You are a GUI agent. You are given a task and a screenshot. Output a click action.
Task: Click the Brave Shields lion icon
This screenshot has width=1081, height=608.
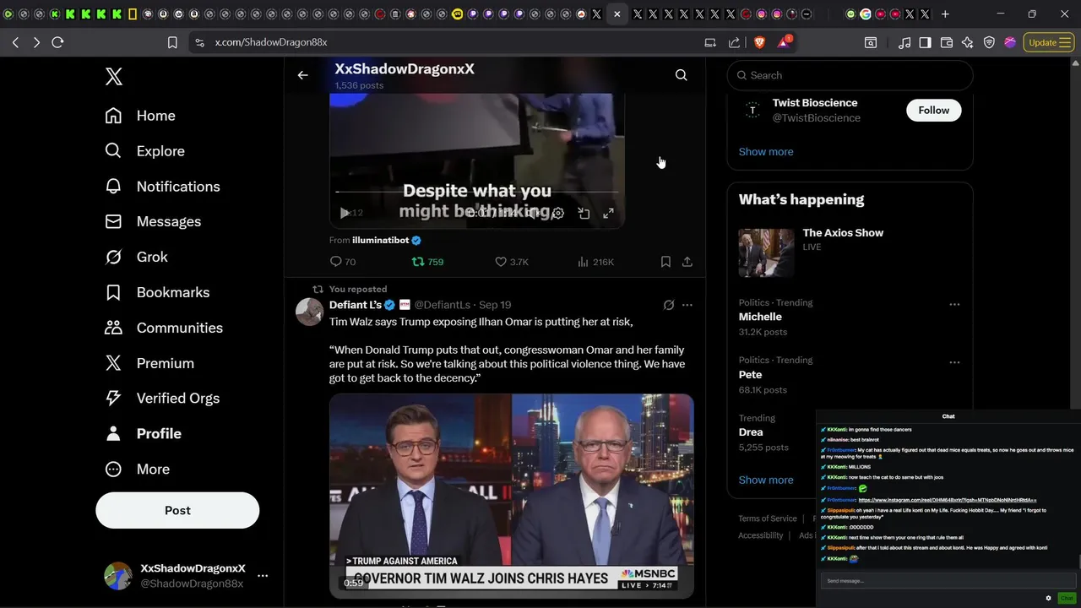click(759, 42)
